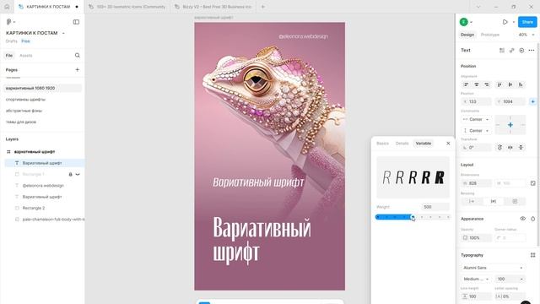Switch to the Details tab in type panel
Viewport: 540px width, 304px height.
pyautogui.click(x=402, y=144)
